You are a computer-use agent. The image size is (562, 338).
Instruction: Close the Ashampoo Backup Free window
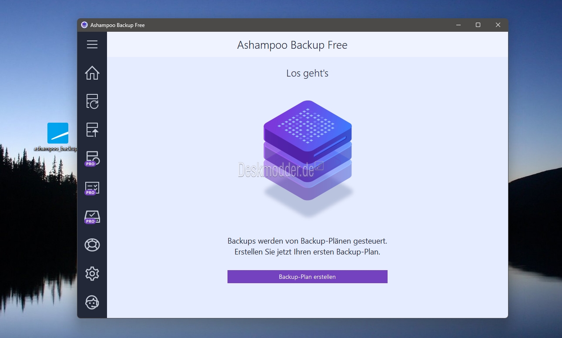coord(498,25)
